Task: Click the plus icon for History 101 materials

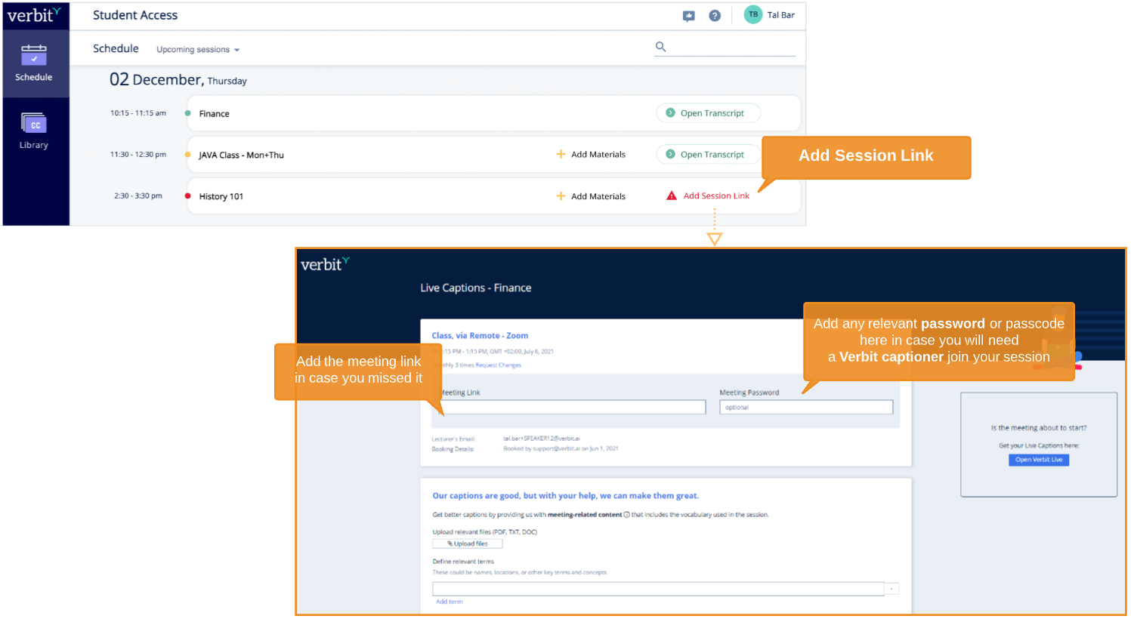Action: click(561, 196)
